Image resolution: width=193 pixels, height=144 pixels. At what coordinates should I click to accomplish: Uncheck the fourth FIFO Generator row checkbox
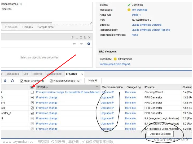tap(32, 113)
